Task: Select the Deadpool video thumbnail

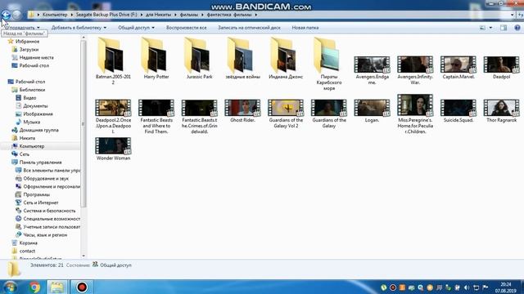Action: point(501,65)
